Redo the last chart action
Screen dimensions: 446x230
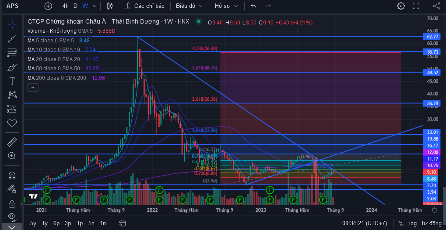[x=268, y=6]
